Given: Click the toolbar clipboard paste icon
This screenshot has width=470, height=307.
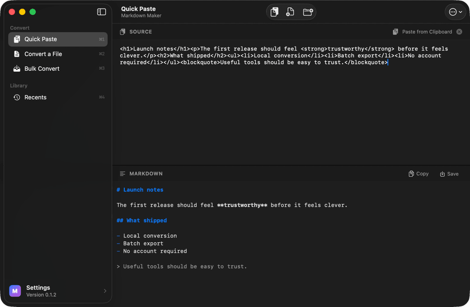Looking at the screenshot, I should coord(274,12).
